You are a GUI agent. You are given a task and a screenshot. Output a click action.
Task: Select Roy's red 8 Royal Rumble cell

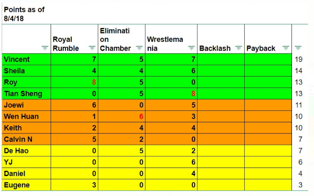[74, 82]
